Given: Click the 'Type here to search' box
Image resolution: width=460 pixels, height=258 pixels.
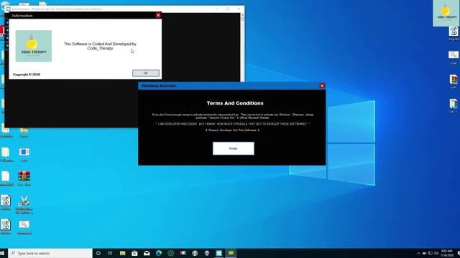Looking at the screenshot, I should tap(50, 253).
